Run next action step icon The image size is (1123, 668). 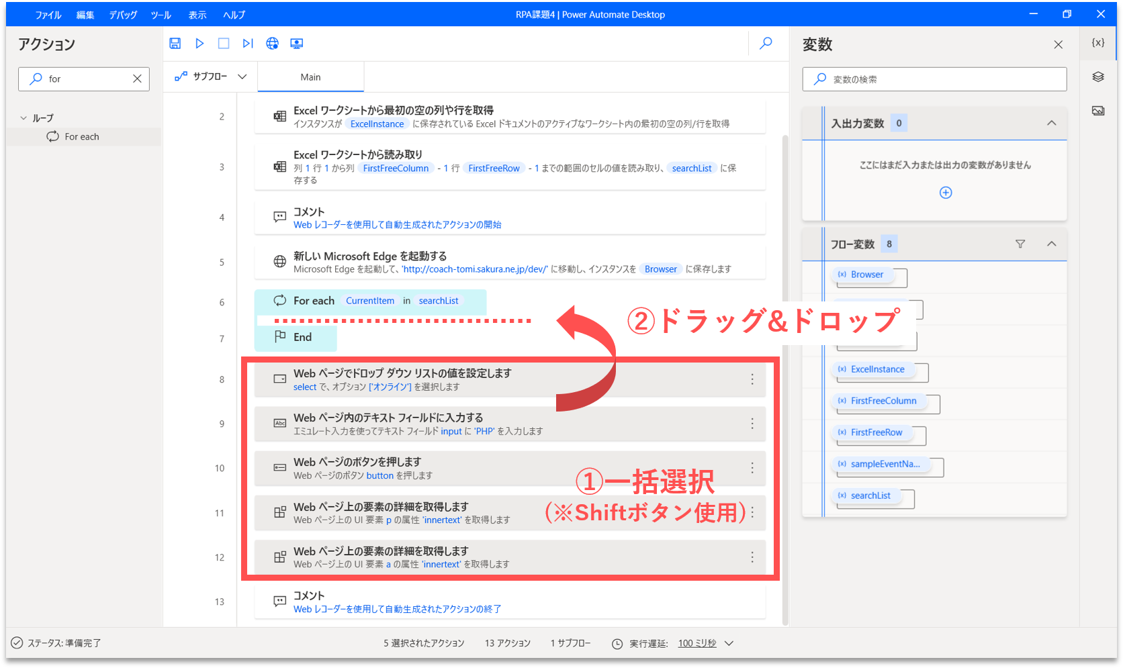pyautogui.click(x=248, y=44)
